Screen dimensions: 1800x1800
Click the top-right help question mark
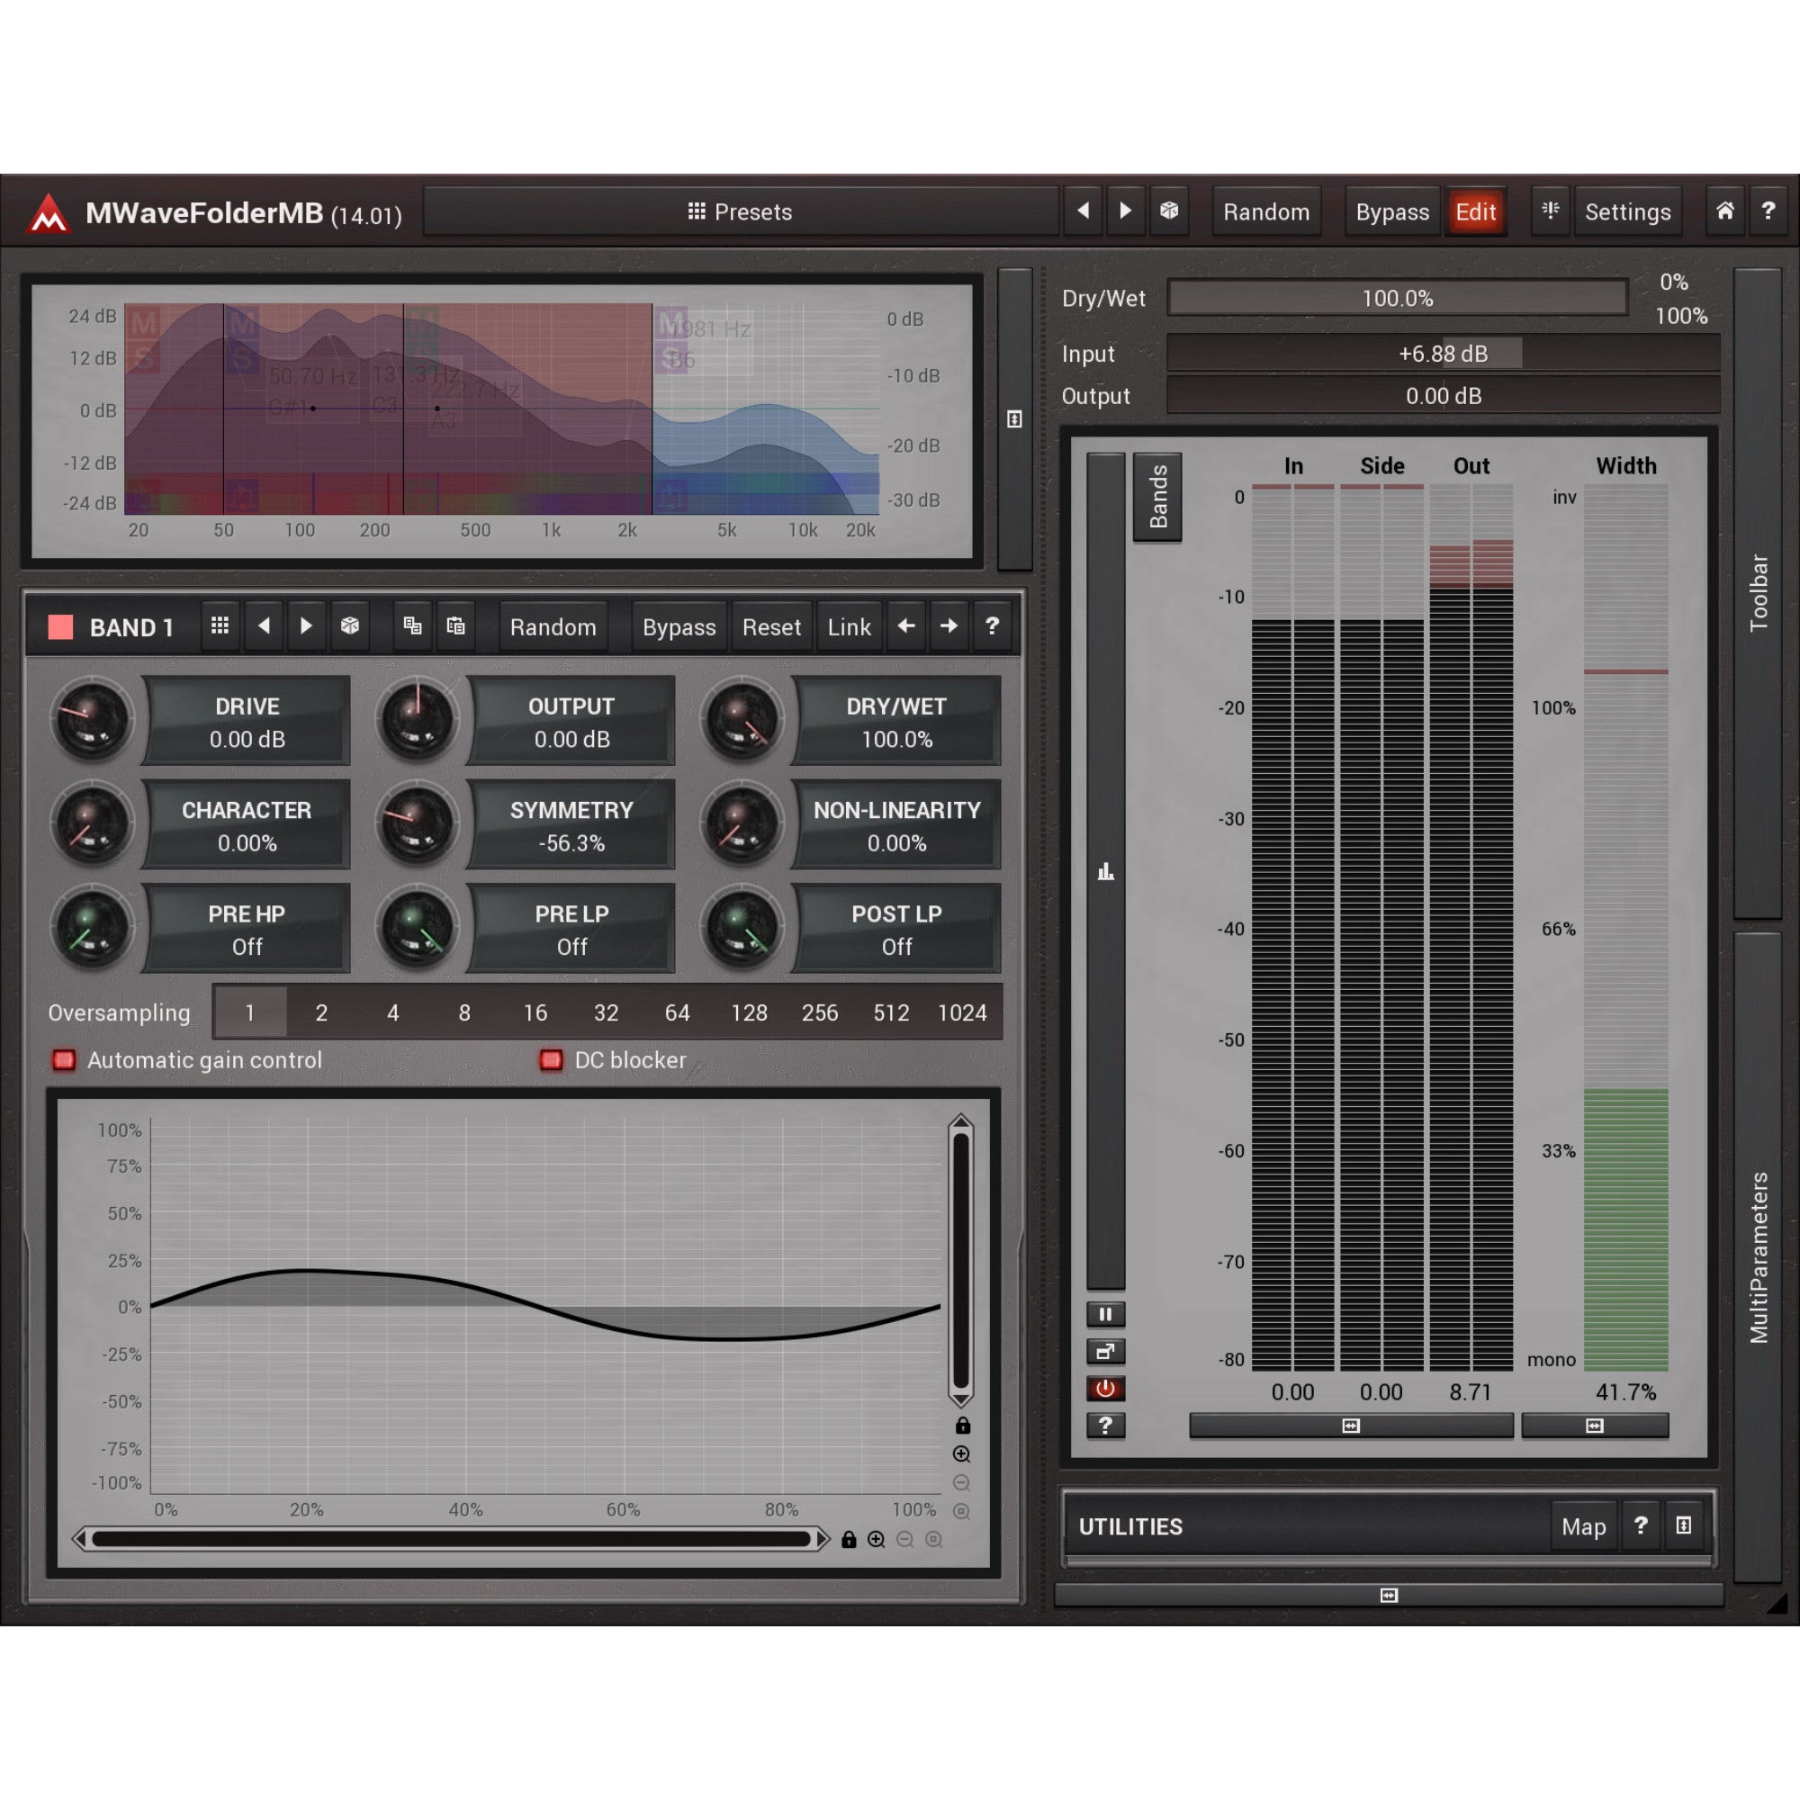coord(1768,211)
